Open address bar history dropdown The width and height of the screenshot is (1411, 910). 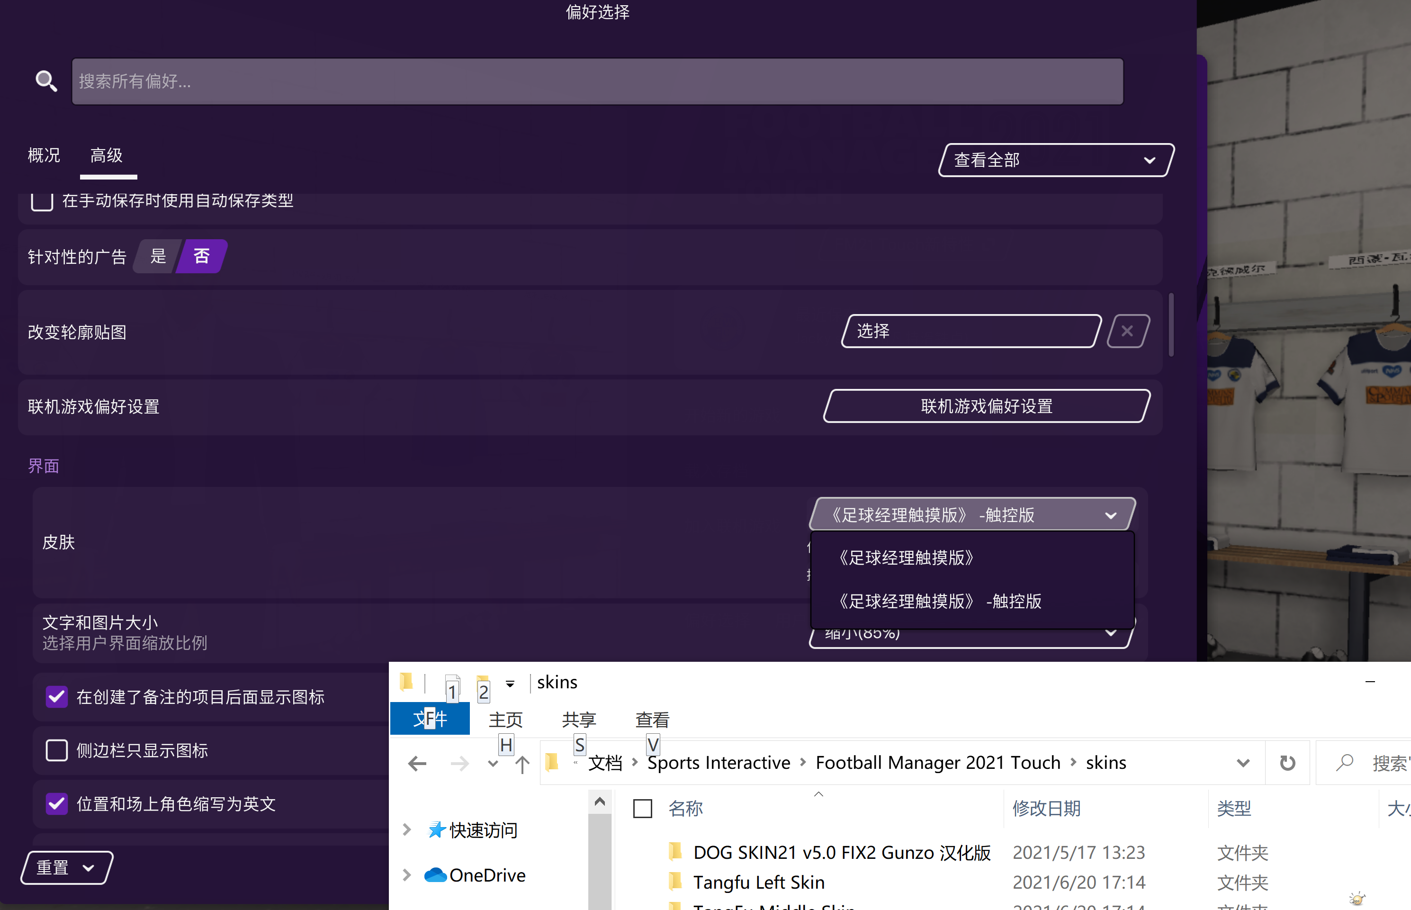[x=1243, y=763]
